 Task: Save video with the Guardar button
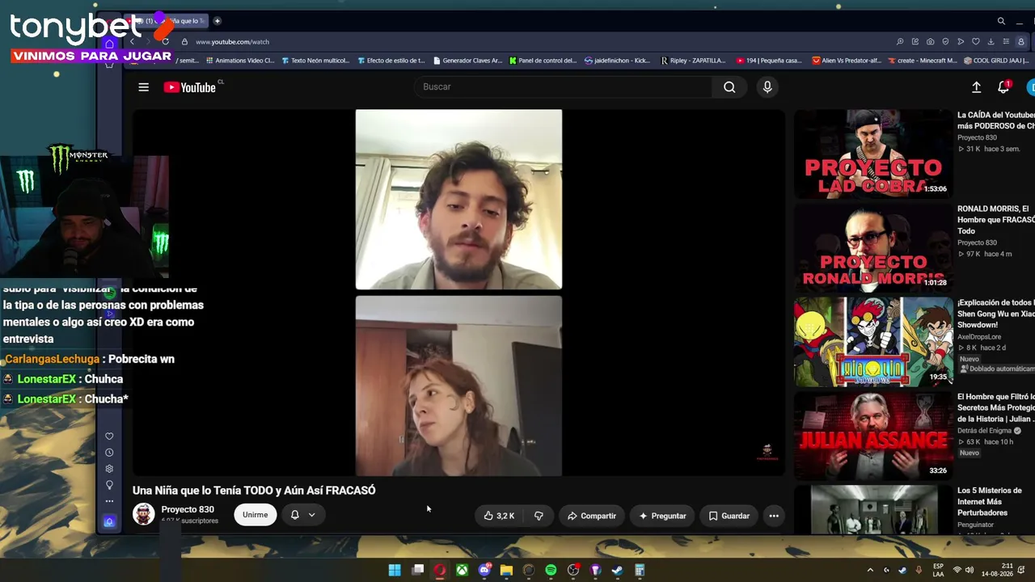pyautogui.click(x=729, y=516)
